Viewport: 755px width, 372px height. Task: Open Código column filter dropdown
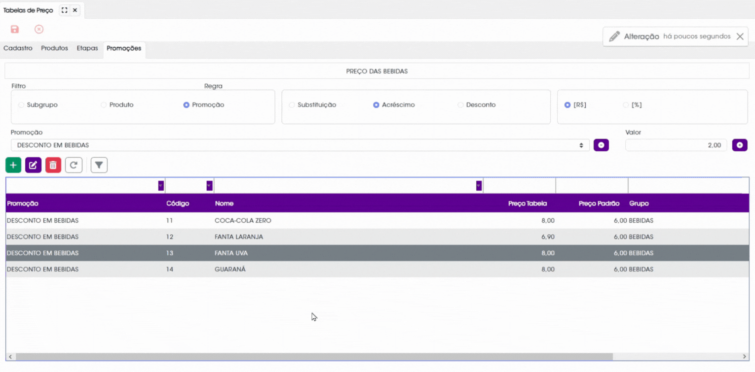click(x=209, y=186)
